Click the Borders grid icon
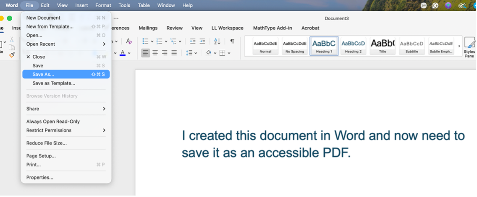The image size is (477, 197). [x=223, y=53]
